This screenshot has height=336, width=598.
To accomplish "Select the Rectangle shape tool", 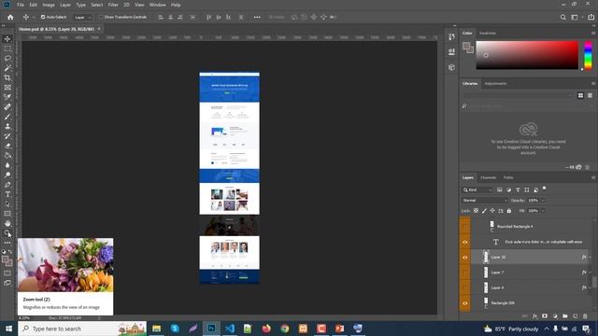I will click(7, 214).
